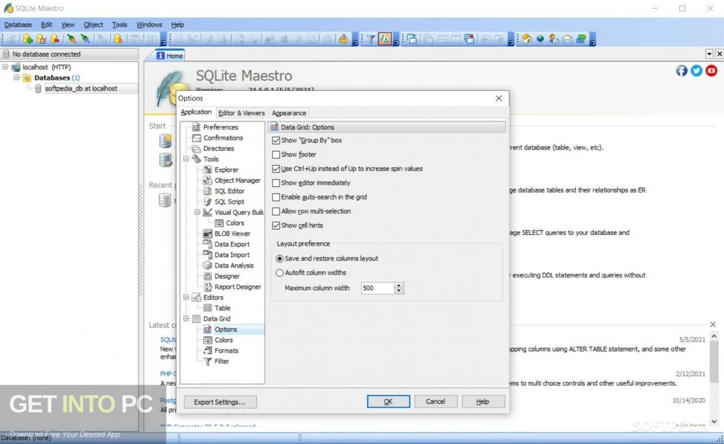
Task: Collapse the Editors node
Action: tap(186, 297)
